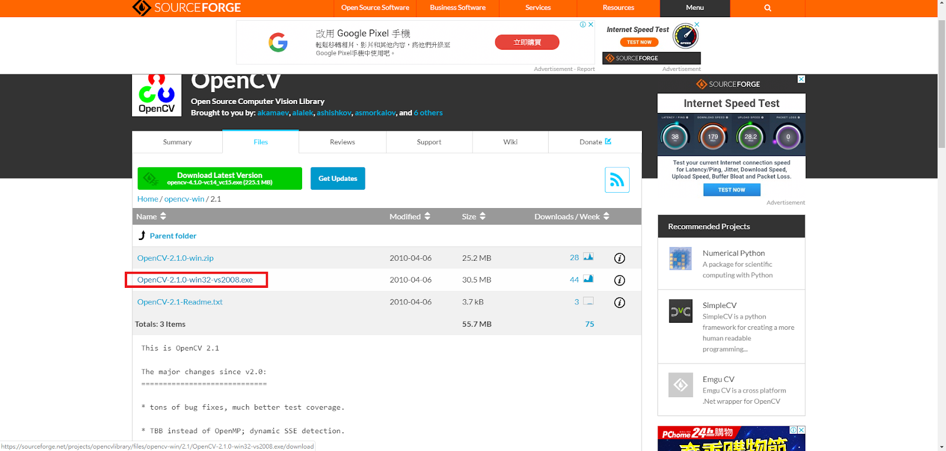Image resolution: width=946 pixels, height=451 pixels.
Task: Sort file list by Downloads / Week
Action: tap(572, 216)
